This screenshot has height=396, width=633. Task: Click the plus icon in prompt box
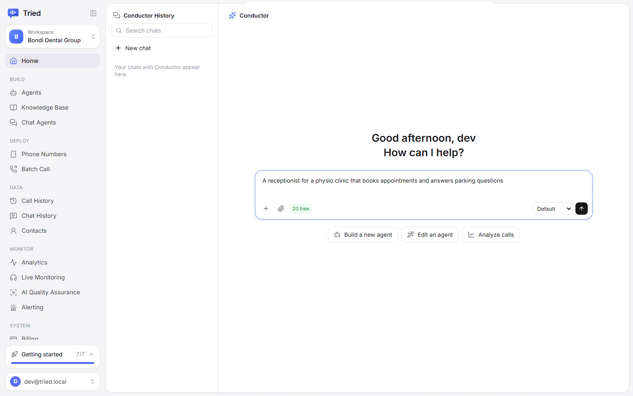(266, 209)
